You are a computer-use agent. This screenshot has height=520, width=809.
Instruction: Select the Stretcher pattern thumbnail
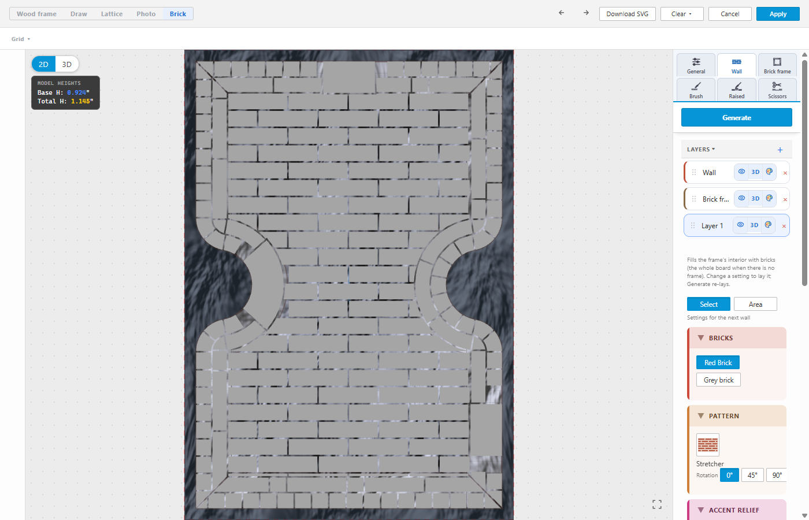click(x=708, y=445)
